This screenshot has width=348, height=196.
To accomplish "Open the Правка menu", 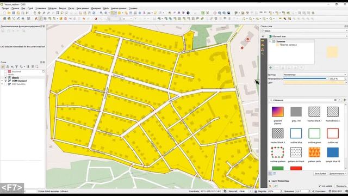I will tap(15, 8).
